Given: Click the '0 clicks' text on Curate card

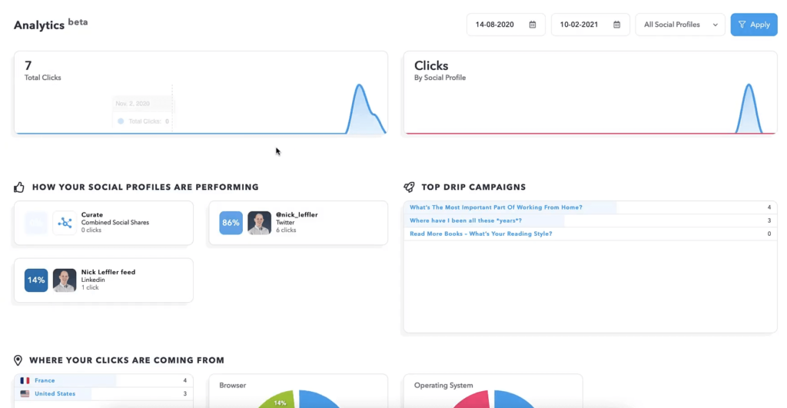Looking at the screenshot, I should [91, 231].
